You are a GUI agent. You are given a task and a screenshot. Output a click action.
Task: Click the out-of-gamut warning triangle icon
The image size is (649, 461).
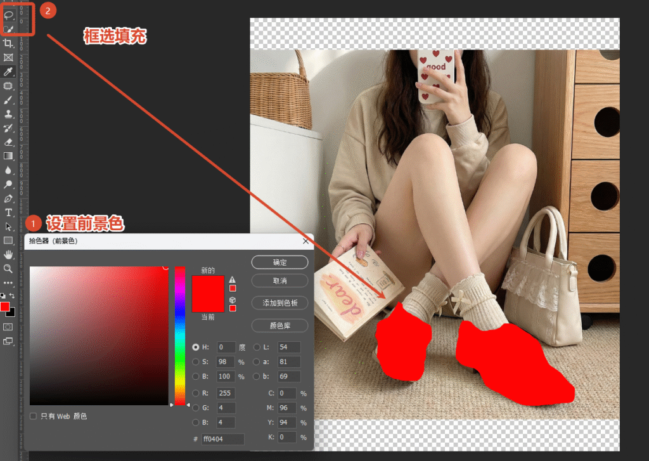(233, 280)
